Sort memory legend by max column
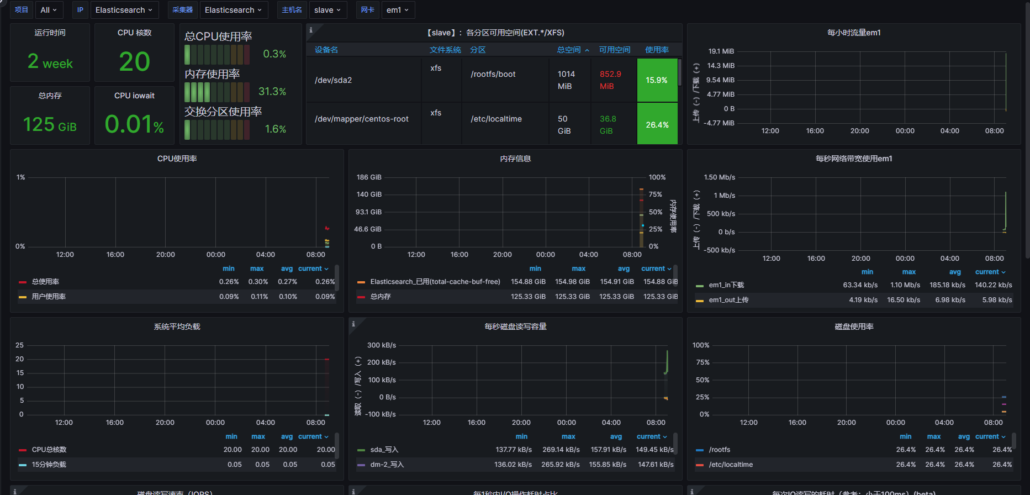The image size is (1030, 495). [x=579, y=268]
